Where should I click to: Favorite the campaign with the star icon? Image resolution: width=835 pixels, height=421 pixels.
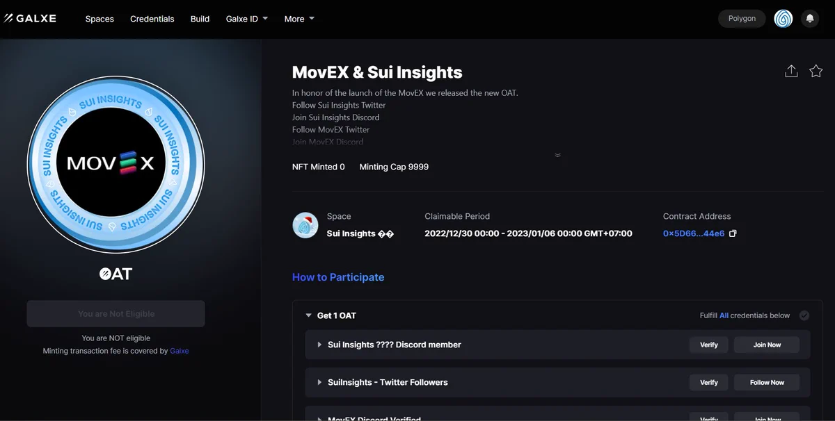816,71
